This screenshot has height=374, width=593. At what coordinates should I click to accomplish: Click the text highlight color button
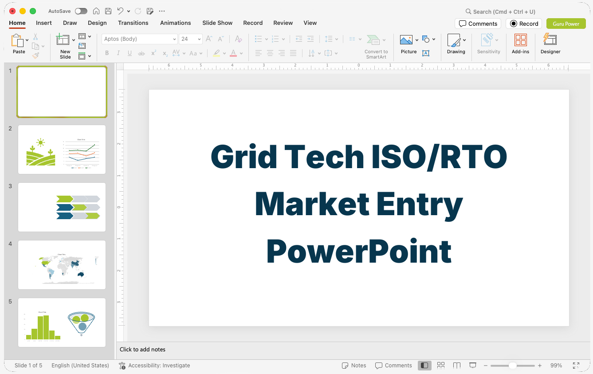pyautogui.click(x=216, y=53)
